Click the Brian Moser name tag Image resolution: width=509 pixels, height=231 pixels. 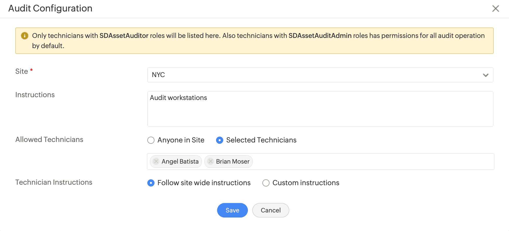pyautogui.click(x=233, y=162)
